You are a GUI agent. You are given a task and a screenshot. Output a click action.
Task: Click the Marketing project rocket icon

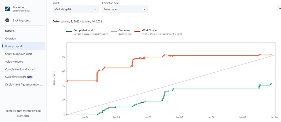pos(7,9)
